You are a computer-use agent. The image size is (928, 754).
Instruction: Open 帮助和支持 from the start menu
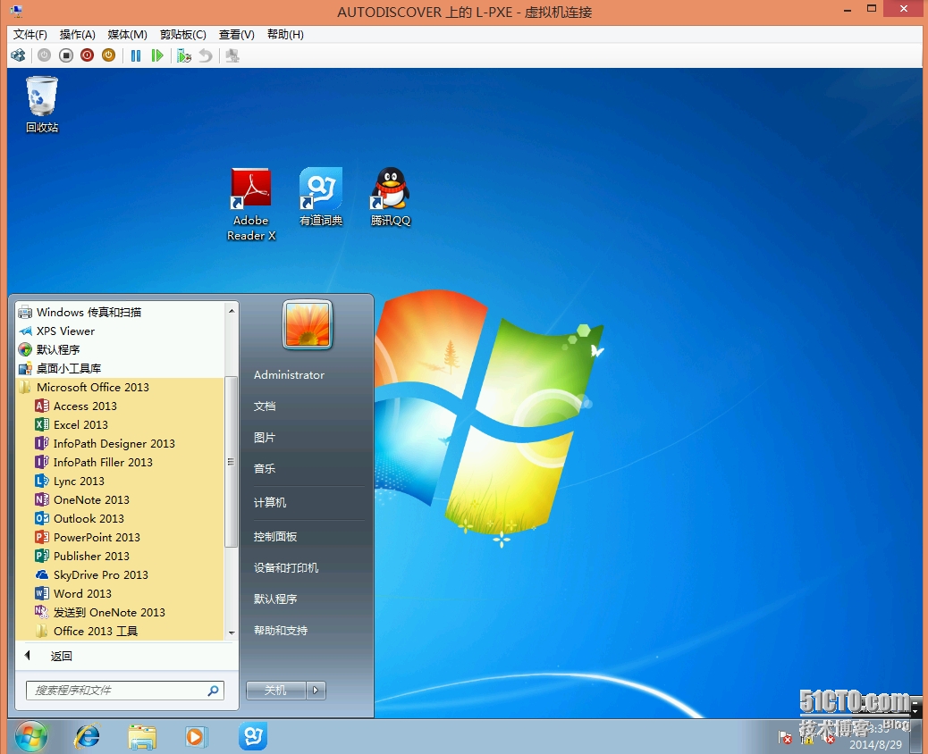click(x=281, y=631)
